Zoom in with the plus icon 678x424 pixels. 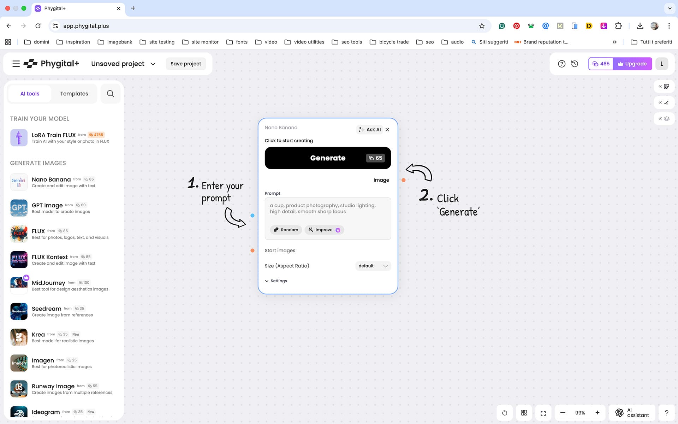point(597,413)
